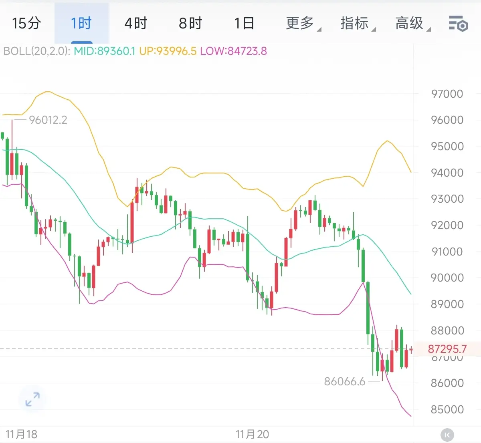Click the 90000 price axis label
The width and height of the screenshot is (481, 443).
pos(447,278)
